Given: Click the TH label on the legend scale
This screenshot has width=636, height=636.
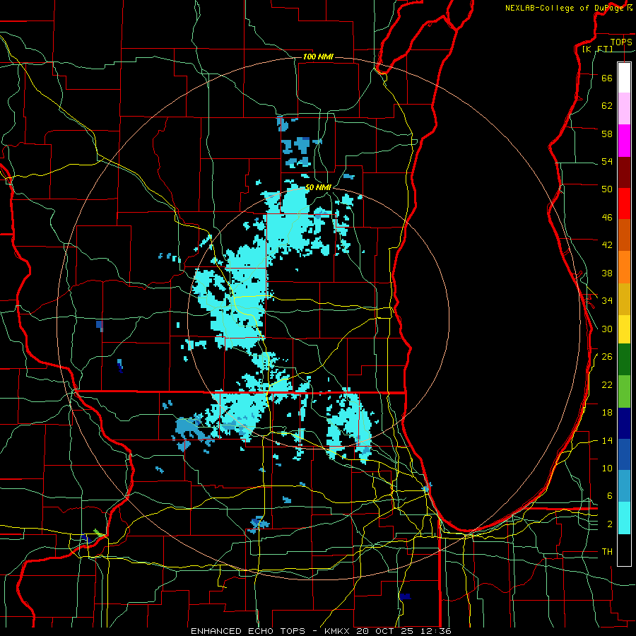Looking at the screenshot, I should 607,552.
